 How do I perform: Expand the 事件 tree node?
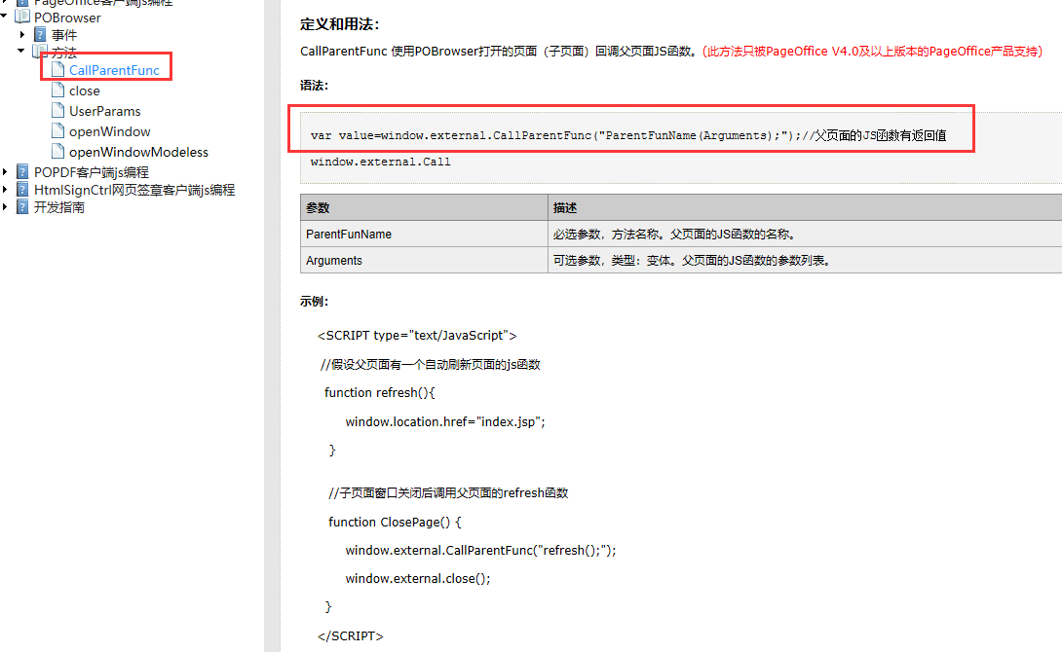pos(22,34)
